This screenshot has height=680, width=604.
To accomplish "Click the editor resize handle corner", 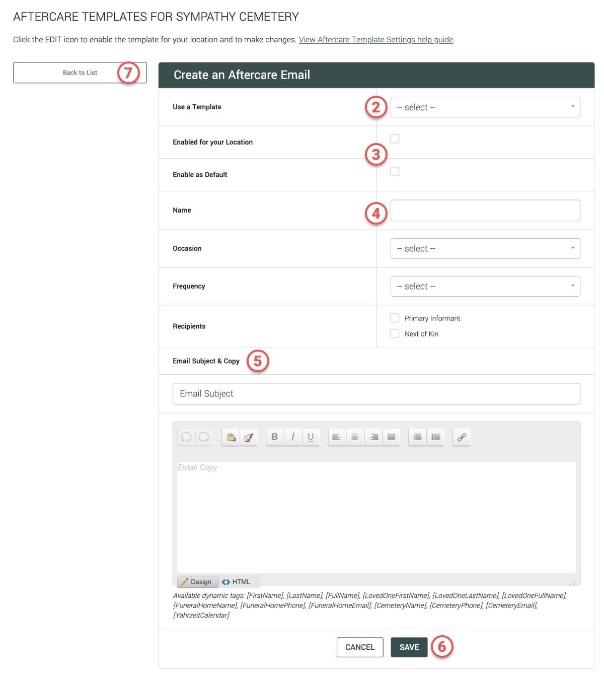I will [572, 582].
